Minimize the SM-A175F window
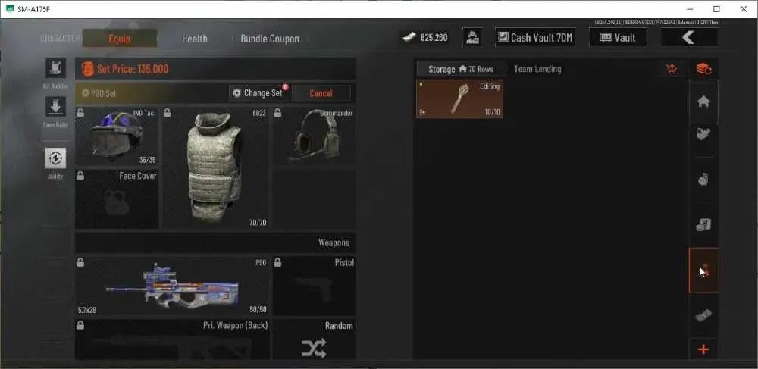 690,8
